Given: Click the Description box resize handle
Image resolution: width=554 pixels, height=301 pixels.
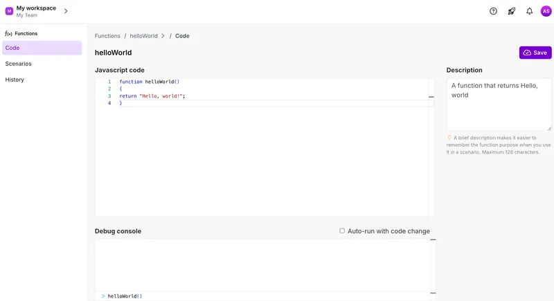Looking at the screenshot, I should tap(549, 128).
